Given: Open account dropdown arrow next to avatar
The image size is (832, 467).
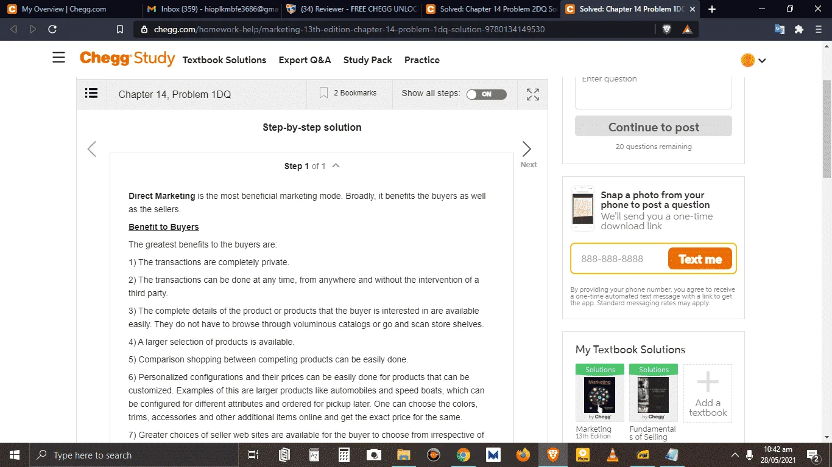Looking at the screenshot, I should click(762, 60).
